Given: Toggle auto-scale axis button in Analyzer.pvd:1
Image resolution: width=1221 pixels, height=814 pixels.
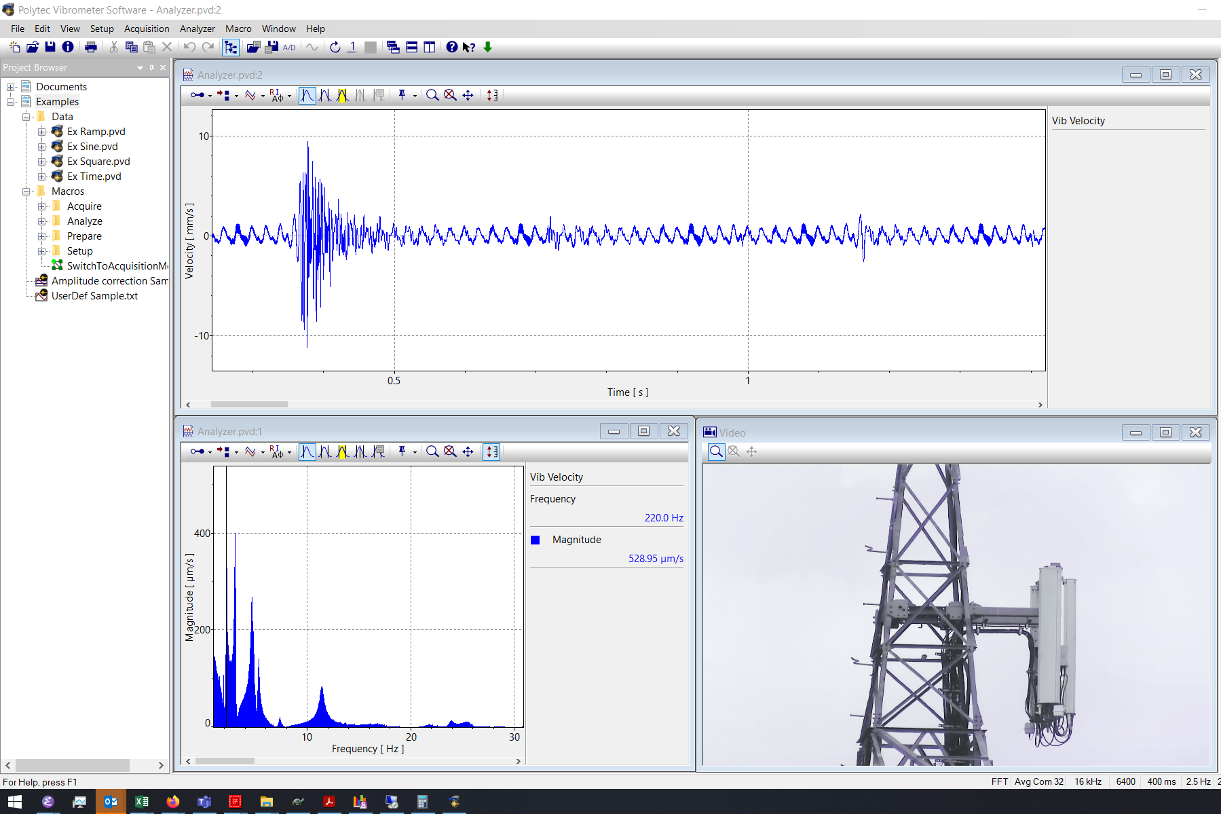Looking at the screenshot, I should tap(492, 451).
